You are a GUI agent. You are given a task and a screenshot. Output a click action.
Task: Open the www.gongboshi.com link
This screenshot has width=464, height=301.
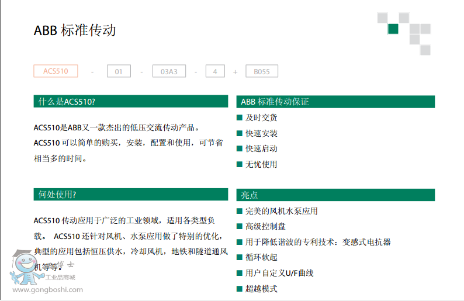click(x=47, y=289)
